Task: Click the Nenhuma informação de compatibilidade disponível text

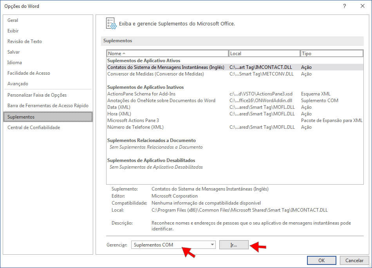Action: pos(206,203)
